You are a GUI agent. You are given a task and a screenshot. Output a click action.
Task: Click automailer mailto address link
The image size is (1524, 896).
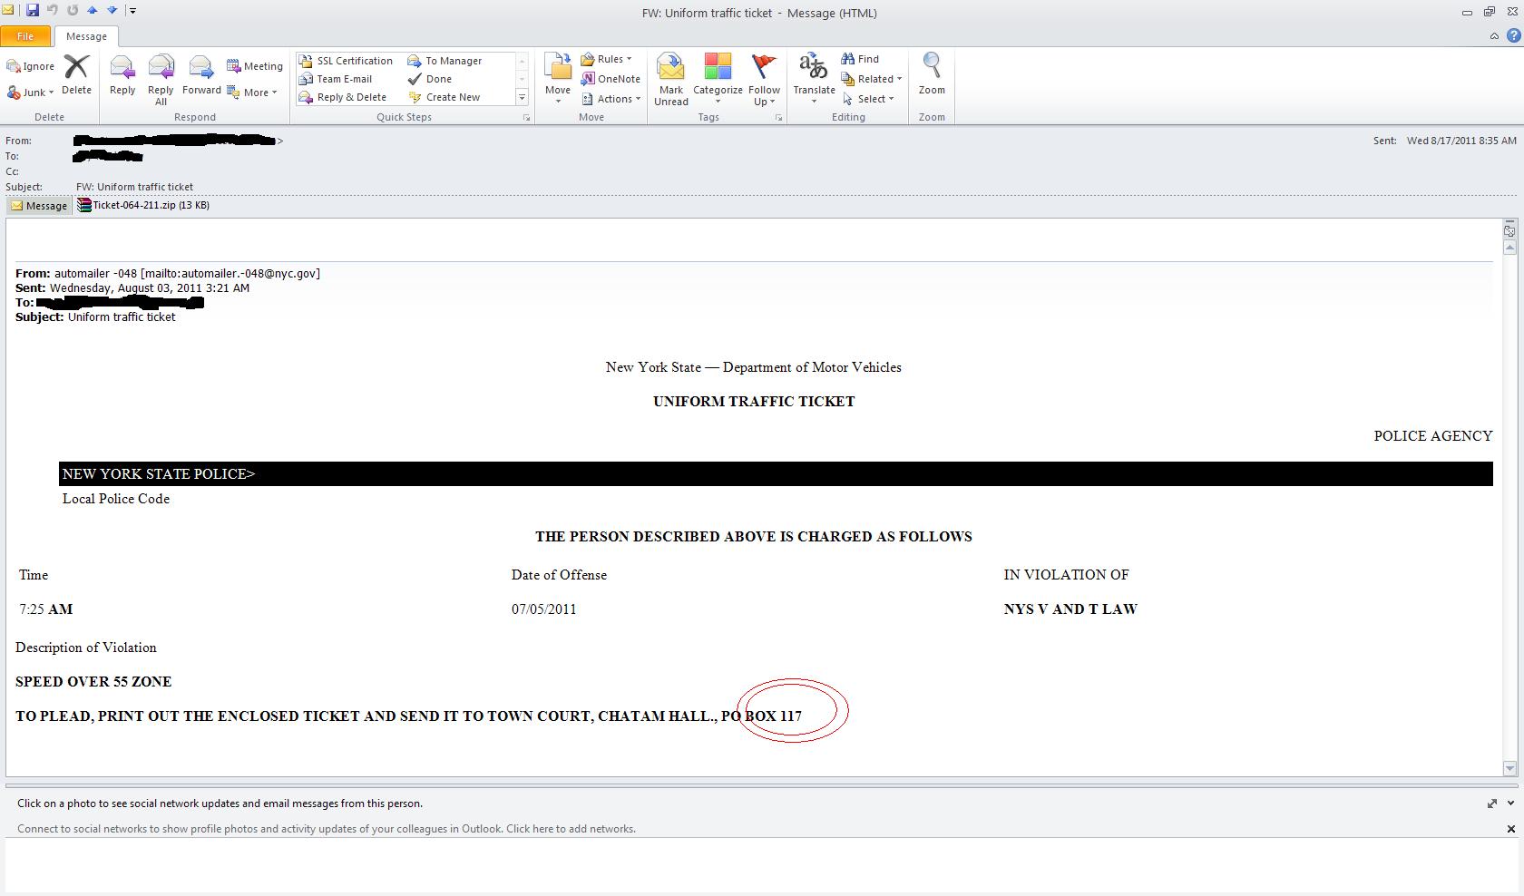[x=230, y=273]
